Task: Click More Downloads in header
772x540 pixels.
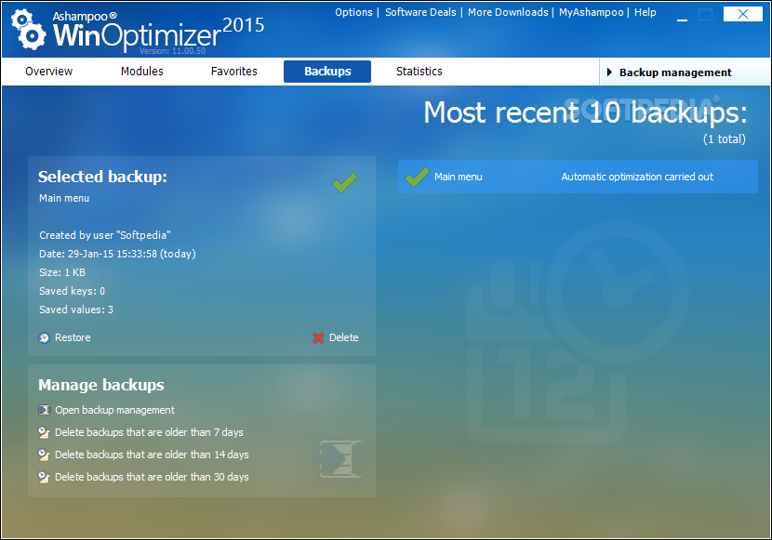Action: coord(508,12)
